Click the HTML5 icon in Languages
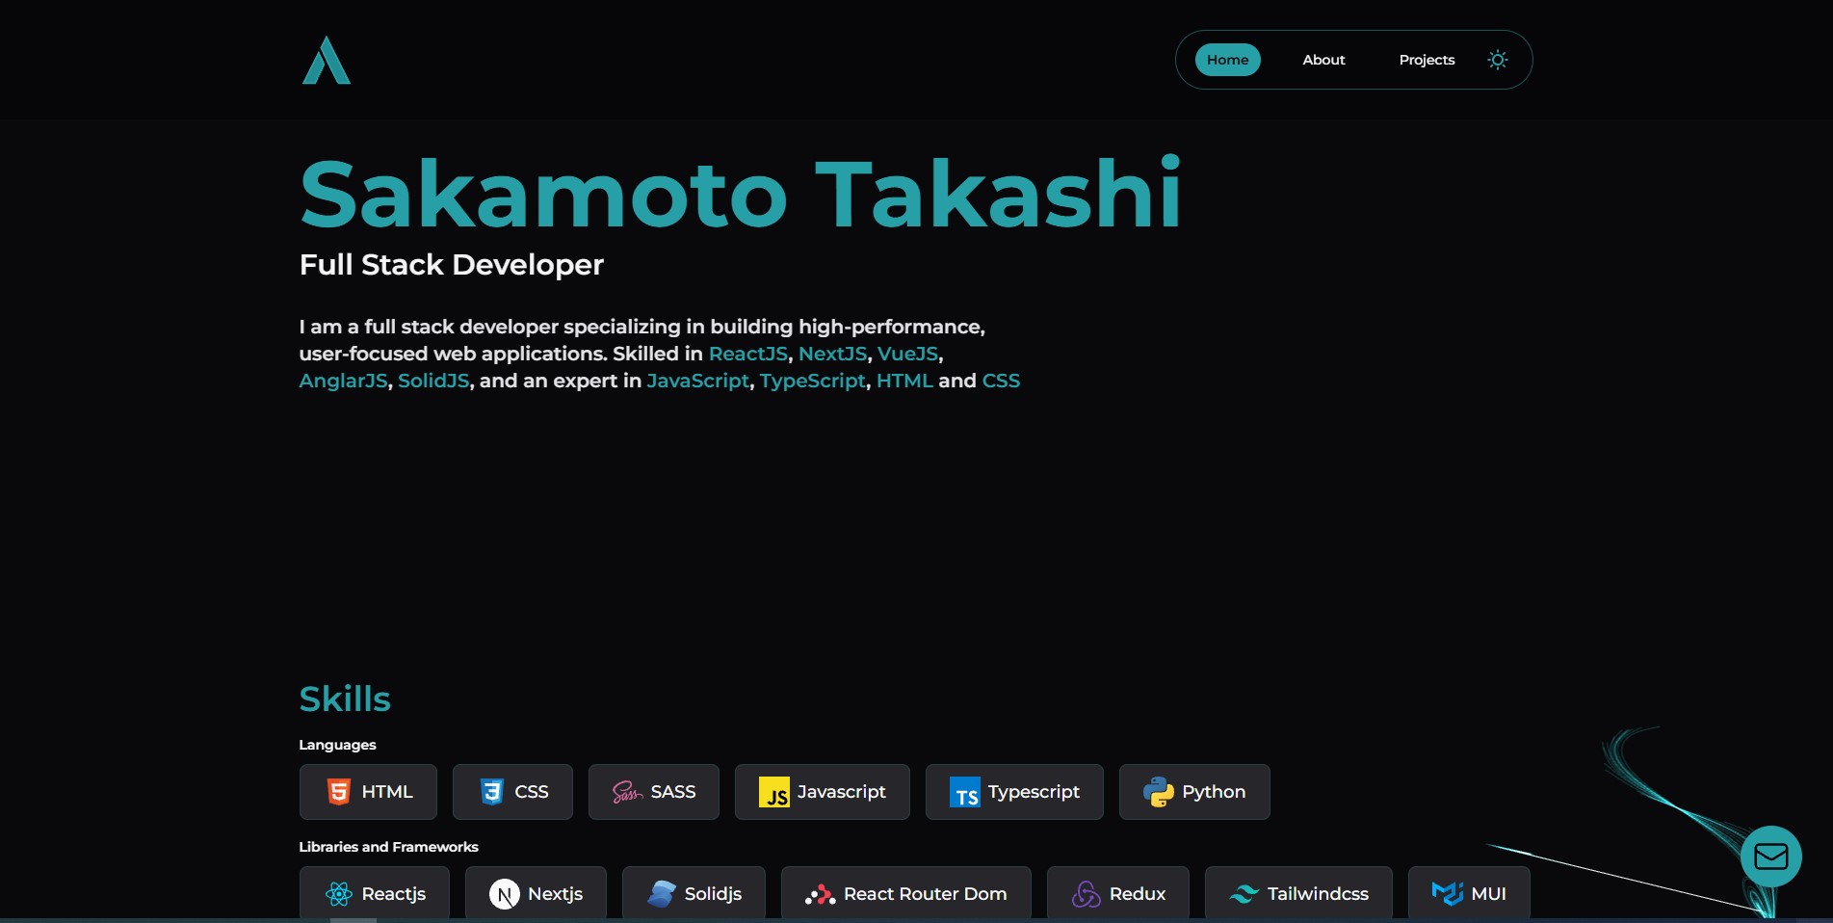The image size is (1833, 923). (339, 792)
